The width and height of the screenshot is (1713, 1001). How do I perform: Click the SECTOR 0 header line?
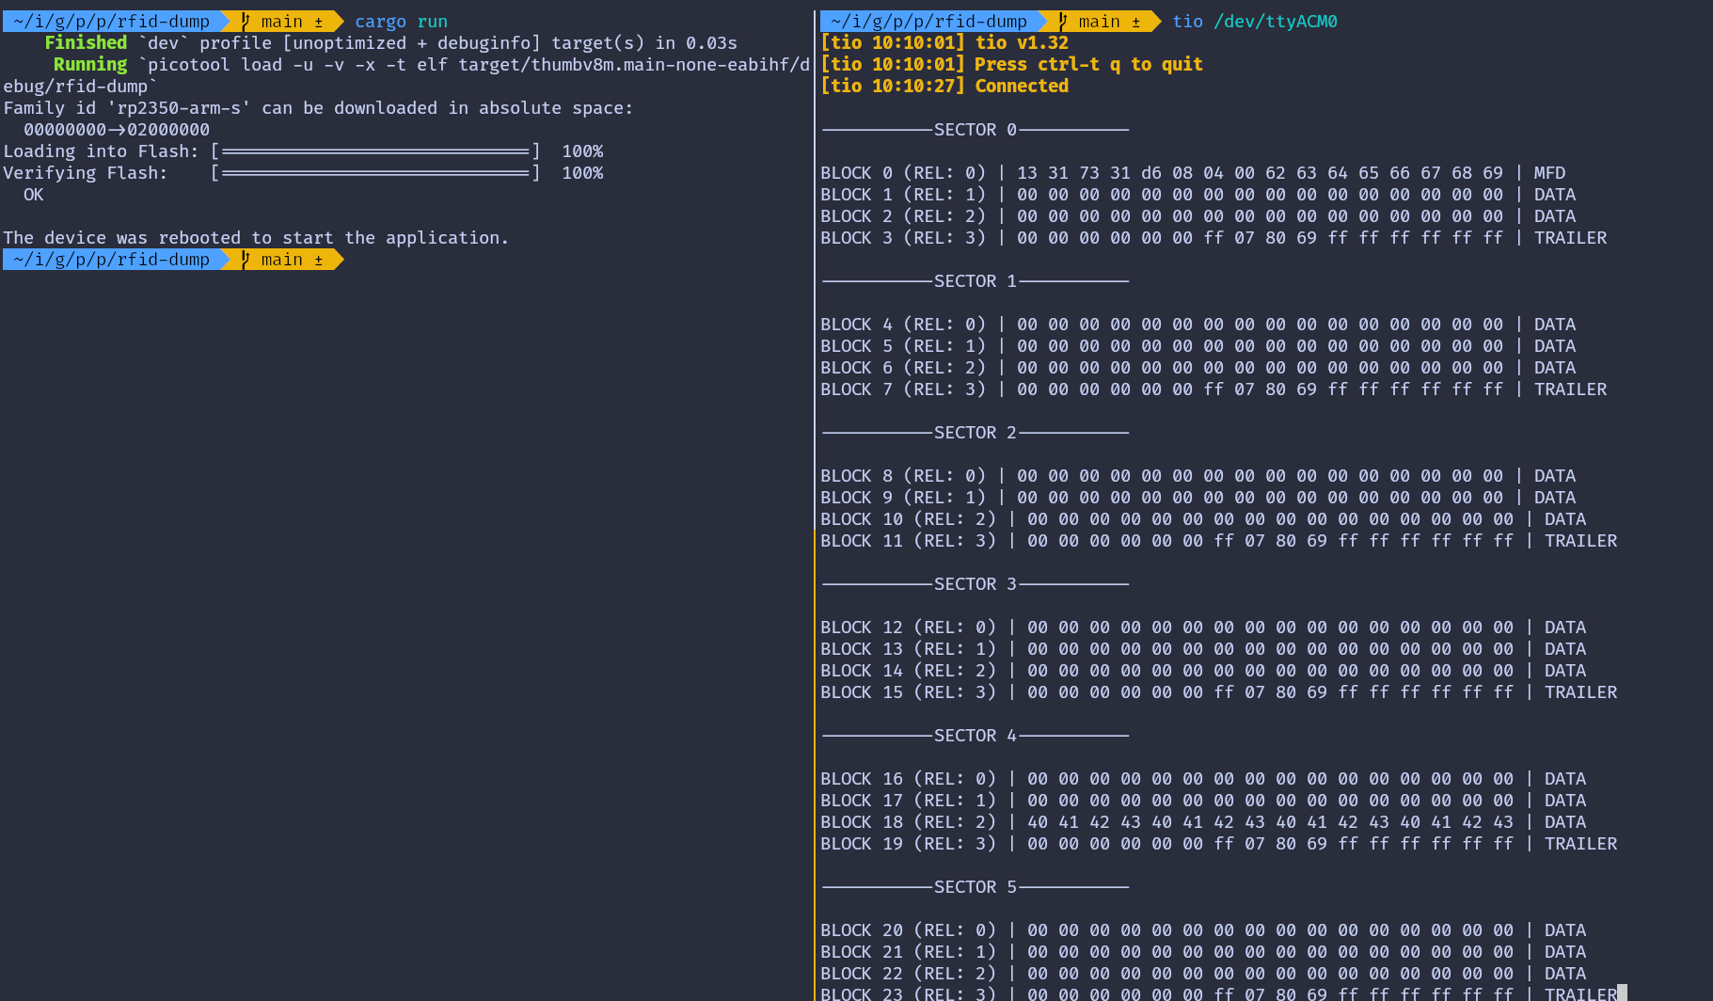(975, 129)
